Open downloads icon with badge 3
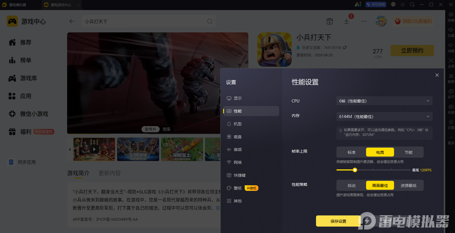The width and height of the screenshot is (455, 233). click(x=346, y=21)
